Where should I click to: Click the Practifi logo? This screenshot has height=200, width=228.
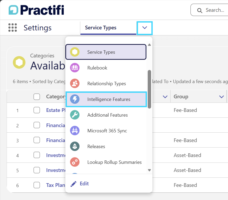click(x=36, y=10)
